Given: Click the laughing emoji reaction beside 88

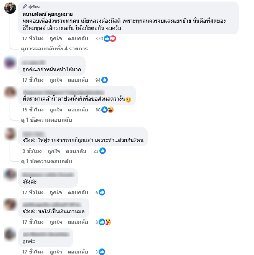Looking at the screenshot, I should (x=110, y=110).
